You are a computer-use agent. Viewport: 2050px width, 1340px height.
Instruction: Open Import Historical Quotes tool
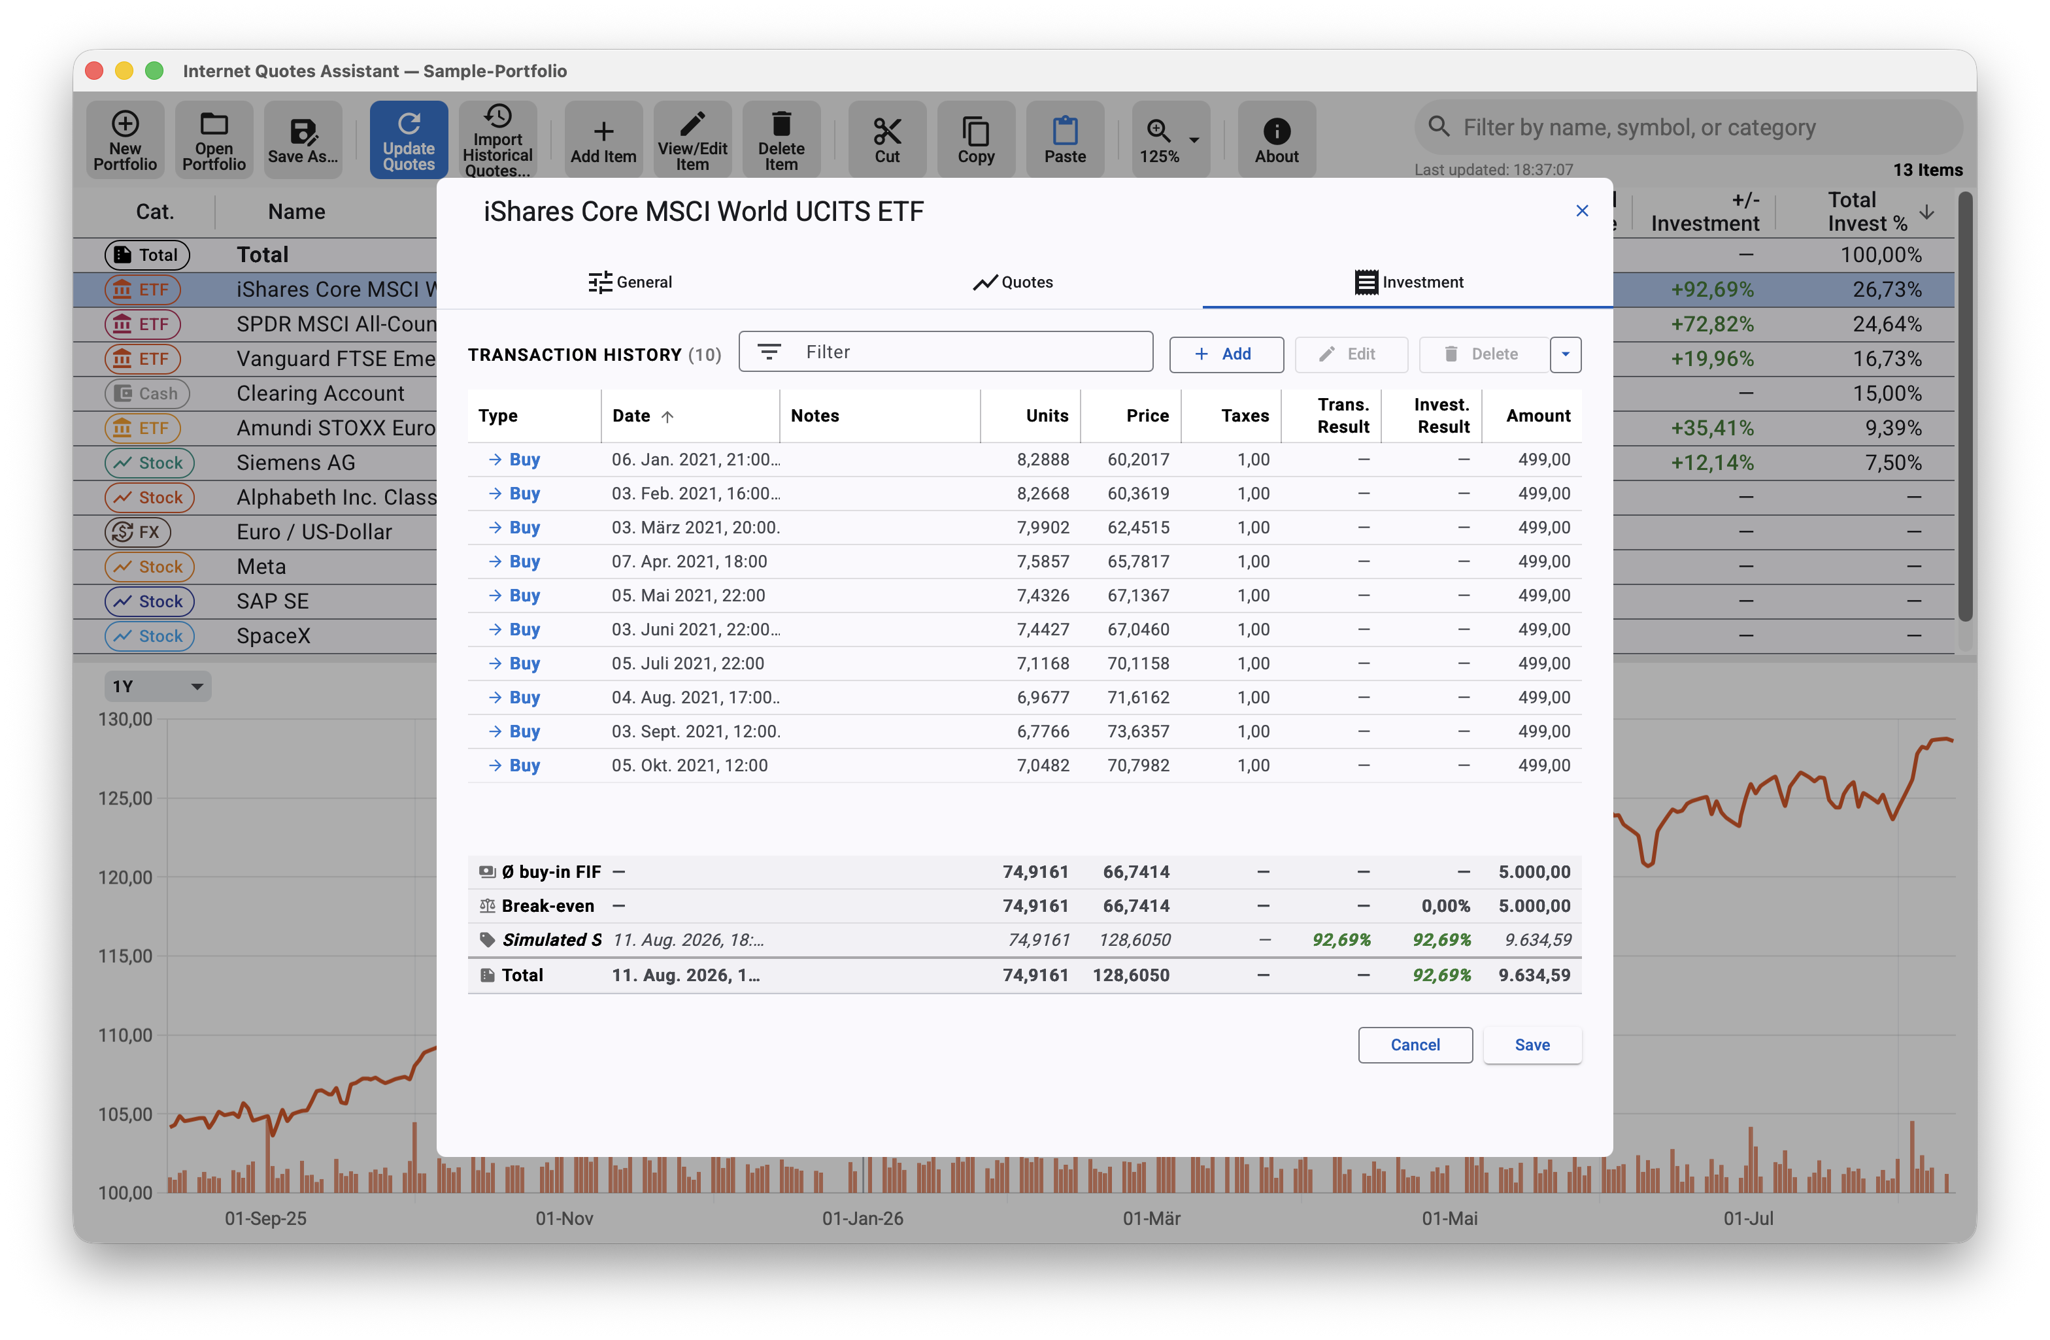click(497, 139)
